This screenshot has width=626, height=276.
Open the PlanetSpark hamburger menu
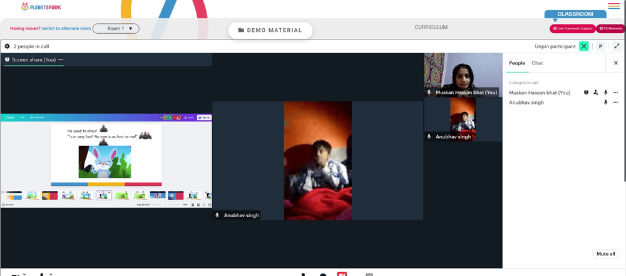click(613, 6)
